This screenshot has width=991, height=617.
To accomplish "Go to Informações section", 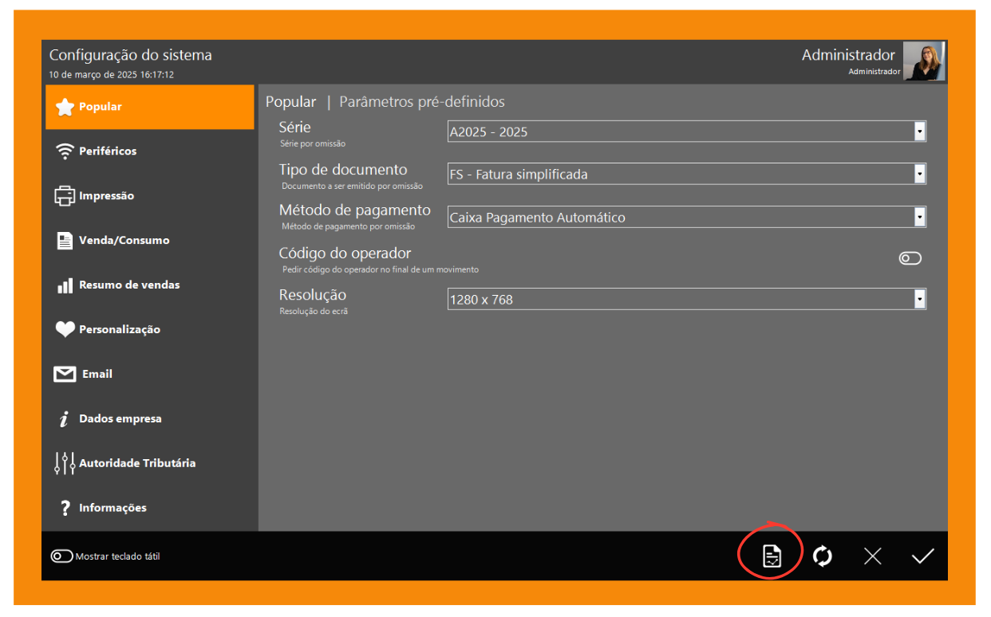I will coord(113,508).
